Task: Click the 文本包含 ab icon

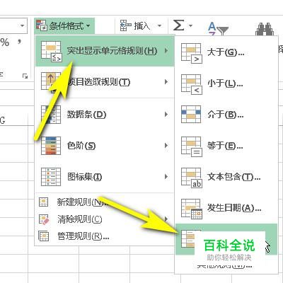Action: 191,178
